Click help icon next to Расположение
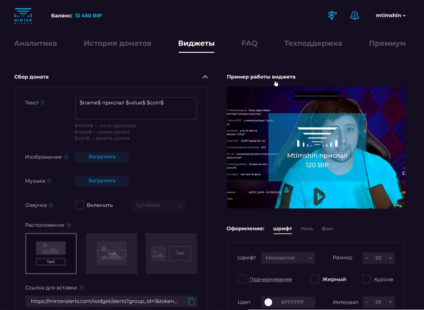Image resolution: width=424 pixels, height=310 pixels. click(x=69, y=225)
